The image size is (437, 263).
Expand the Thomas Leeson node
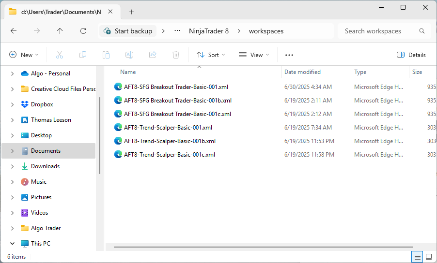(x=12, y=120)
